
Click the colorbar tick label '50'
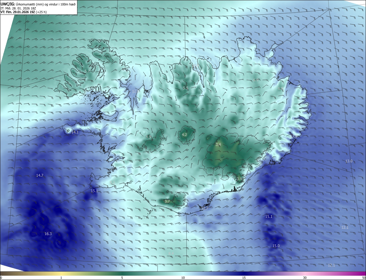(364, 278)
